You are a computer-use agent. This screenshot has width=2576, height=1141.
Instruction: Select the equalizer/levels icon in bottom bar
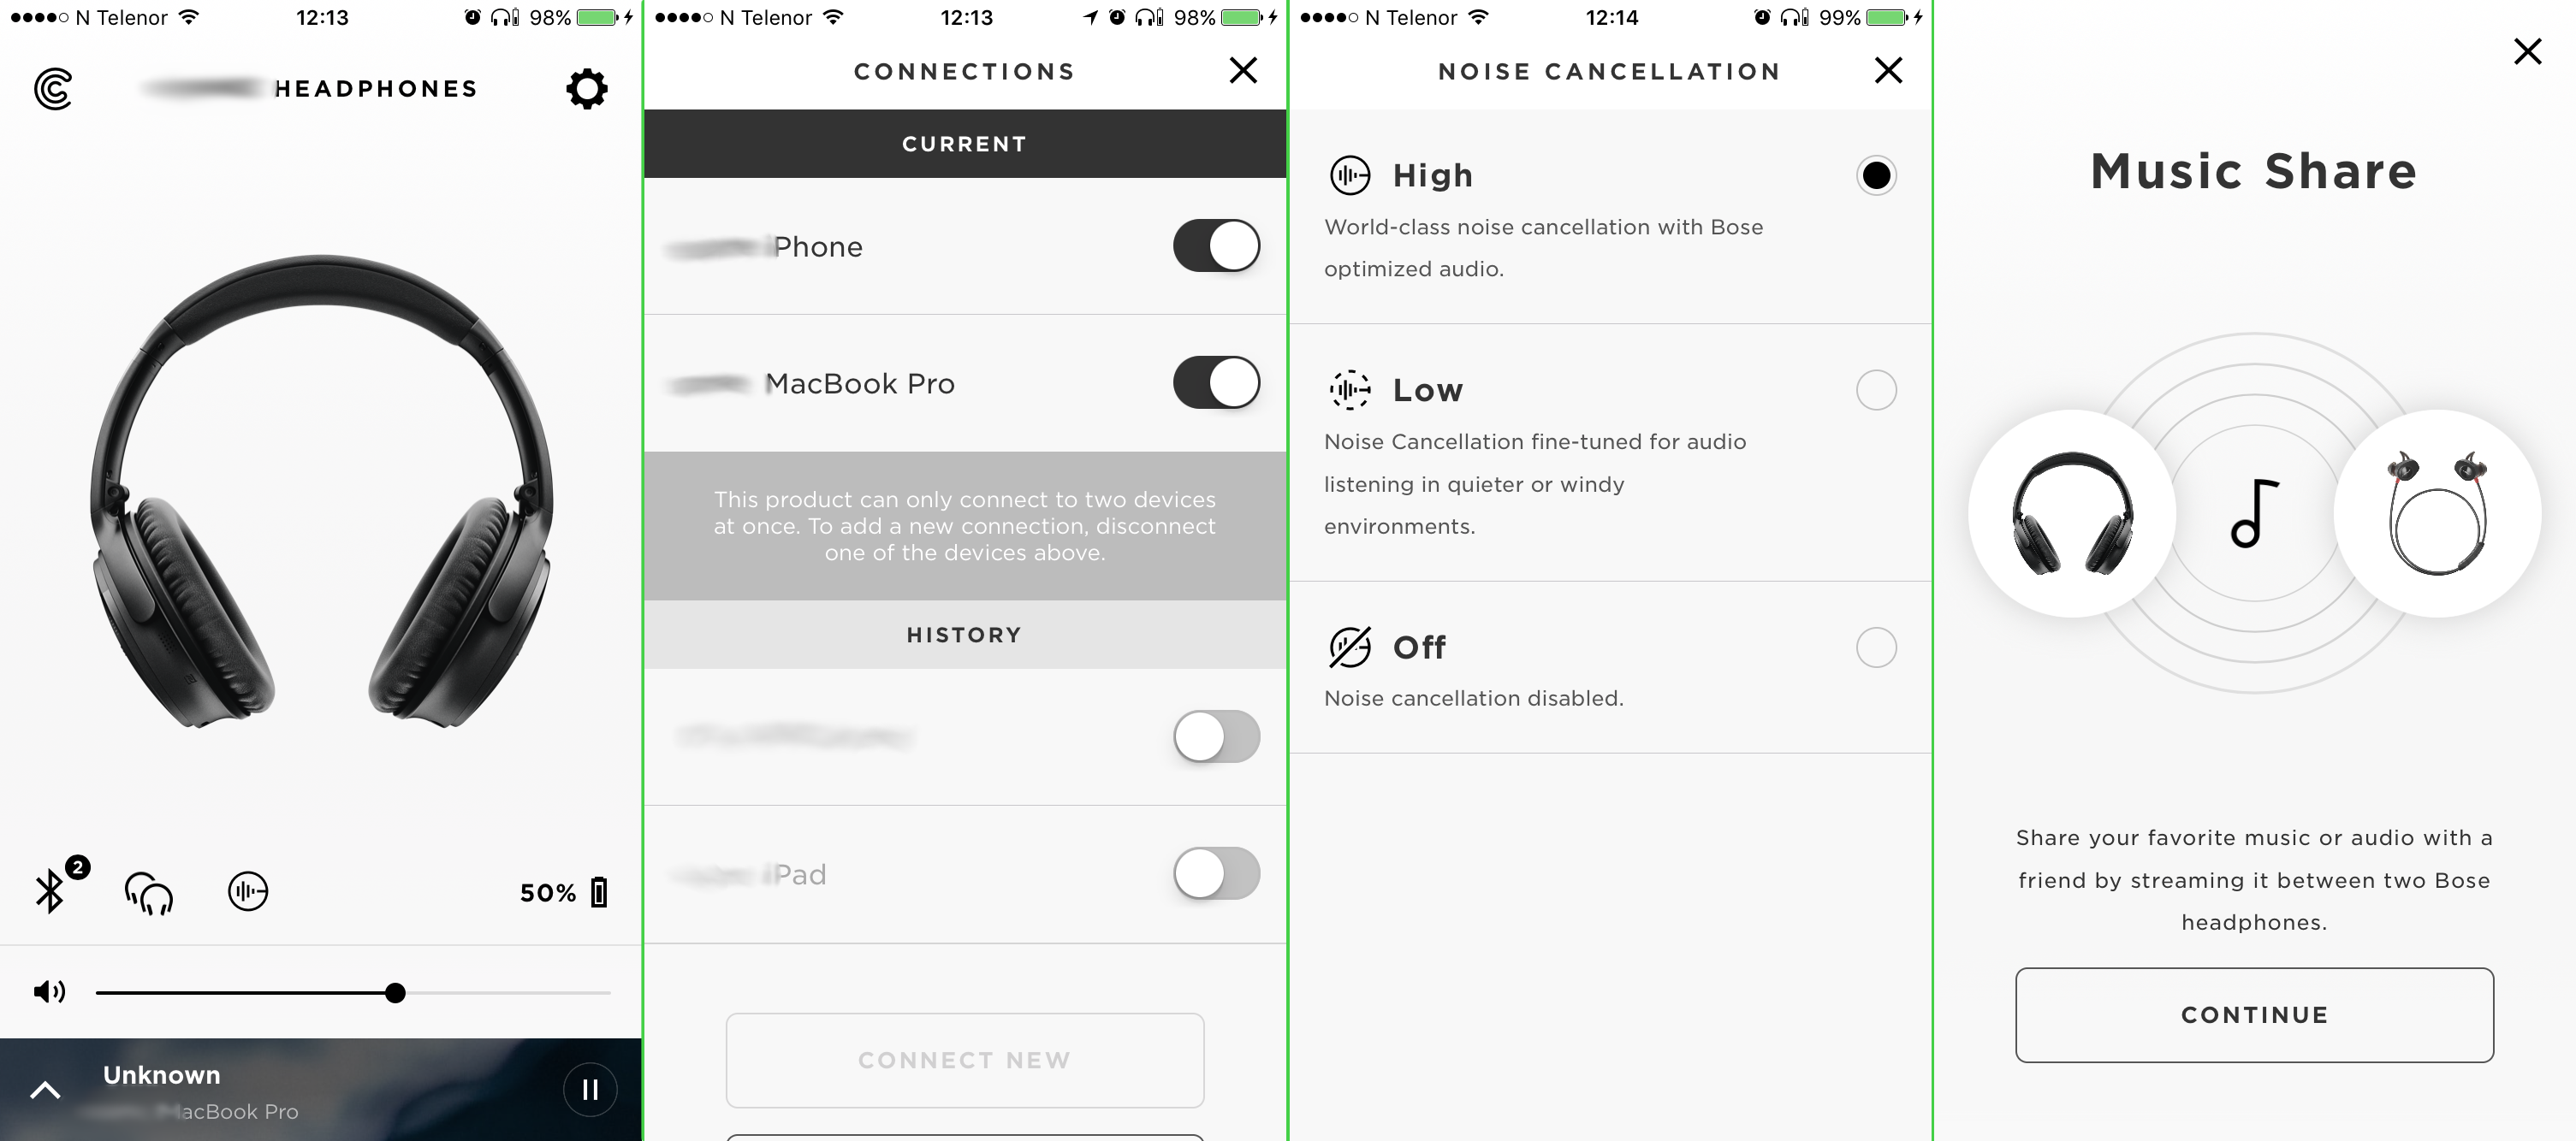[246, 891]
